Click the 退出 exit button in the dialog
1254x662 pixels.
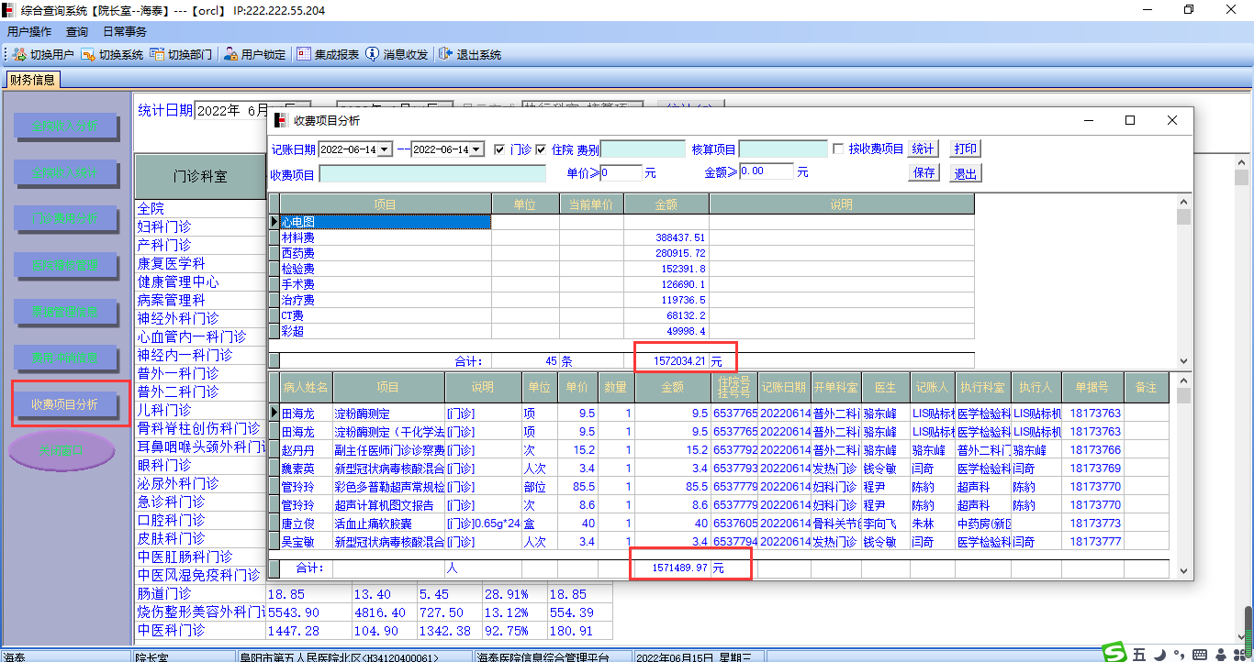pyautogui.click(x=966, y=172)
